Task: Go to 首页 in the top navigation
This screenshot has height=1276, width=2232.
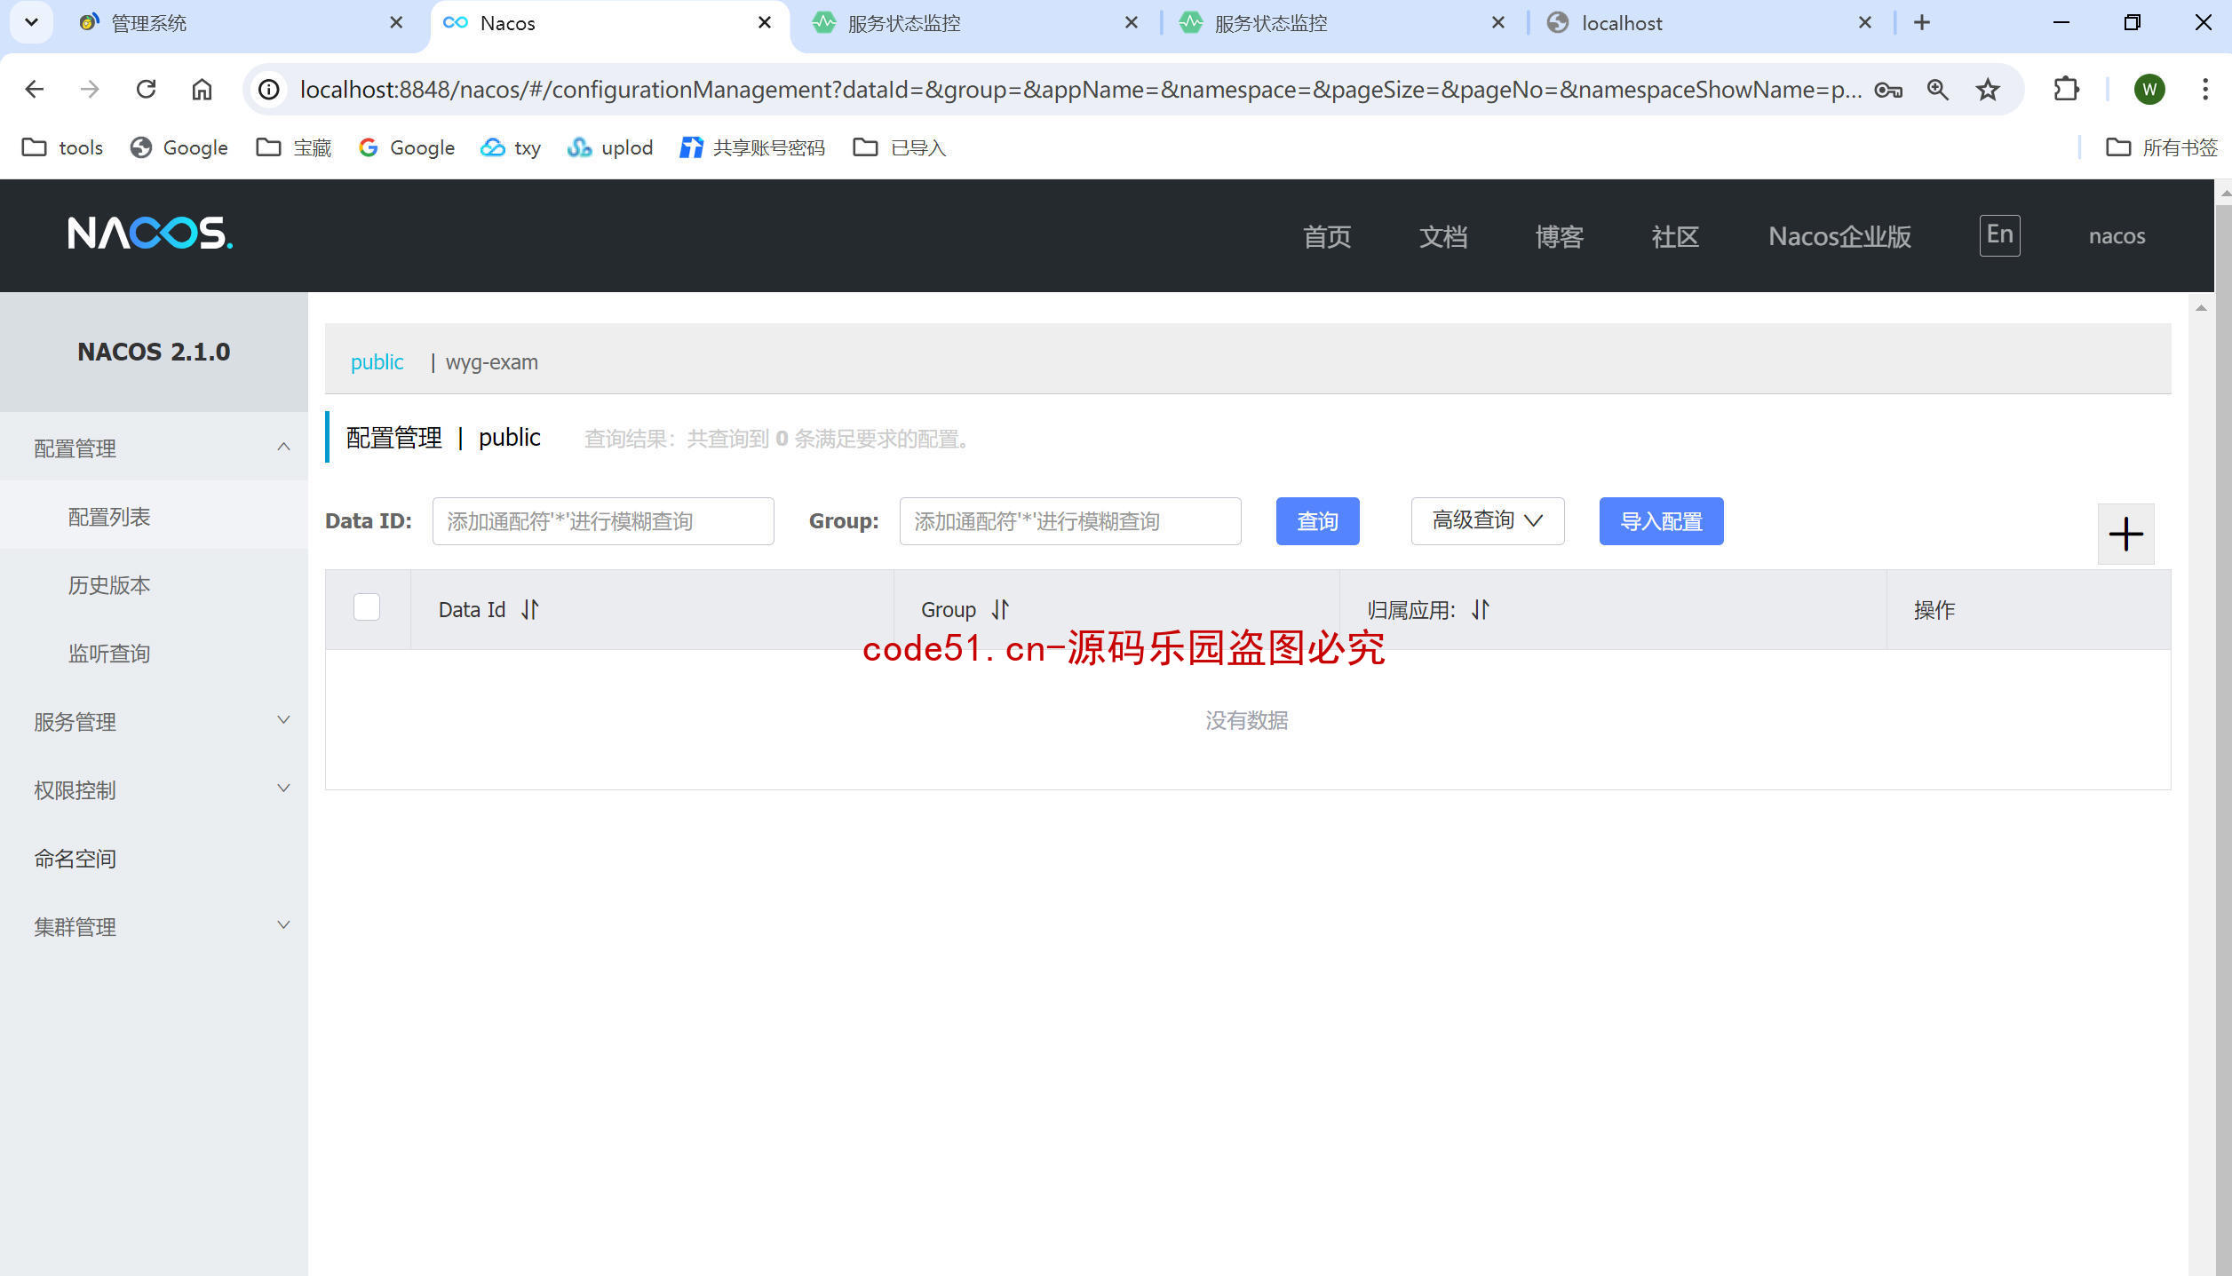Action: pyautogui.click(x=1327, y=236)
